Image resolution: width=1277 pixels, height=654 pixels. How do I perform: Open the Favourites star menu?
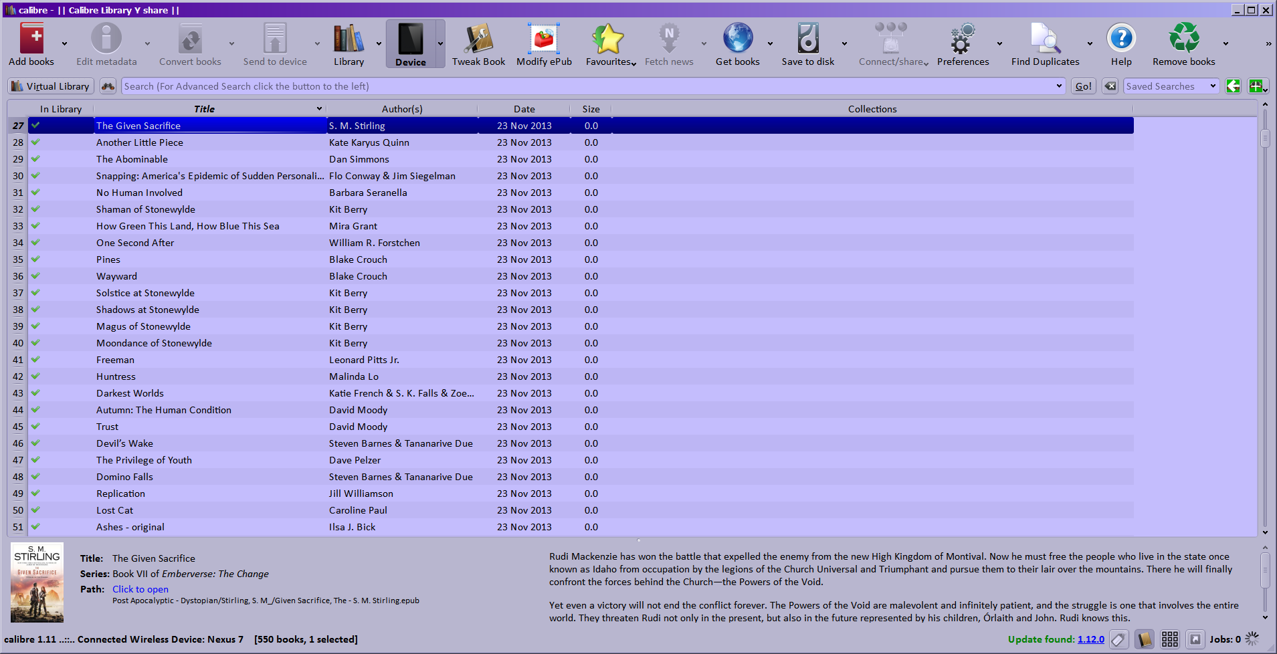coord(608,38)
